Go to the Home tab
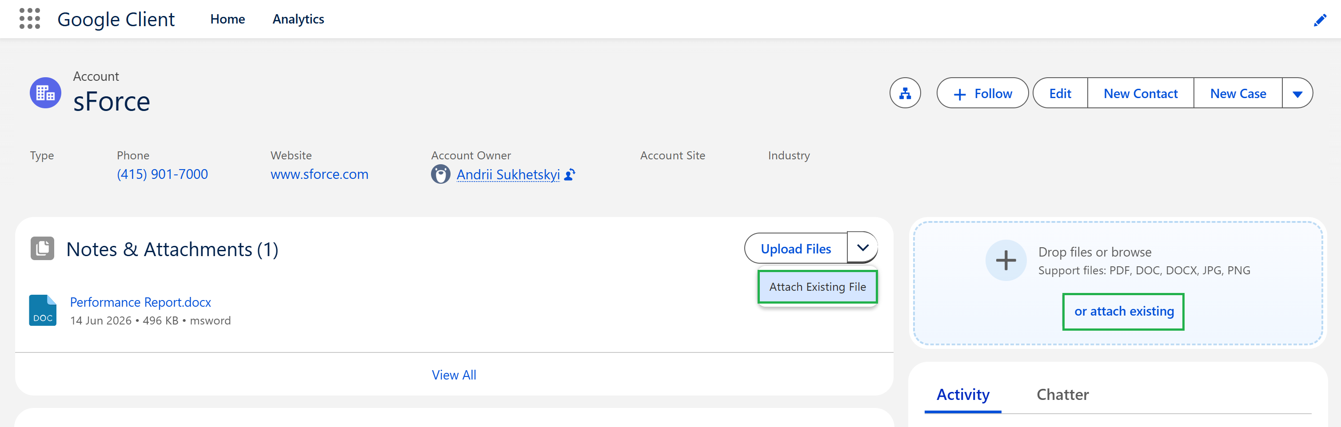 [227, 19]
